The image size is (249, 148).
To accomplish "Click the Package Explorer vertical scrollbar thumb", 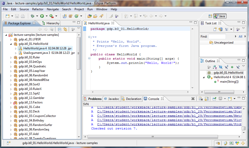I will (x=79, y=53).
